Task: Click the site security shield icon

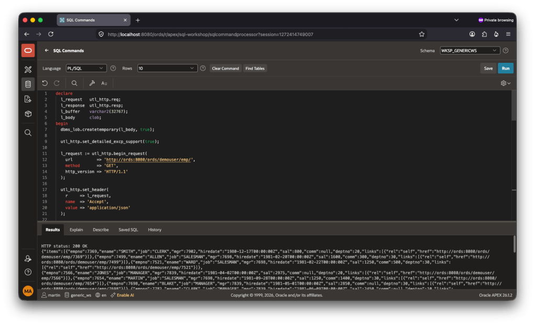Action: pyautogui.click(x=101, y=34)
